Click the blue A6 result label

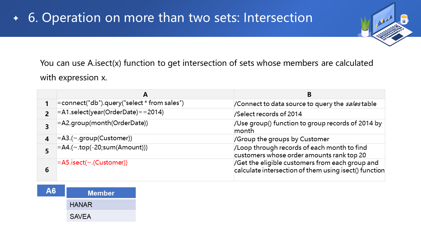click(x=51, y=191)
